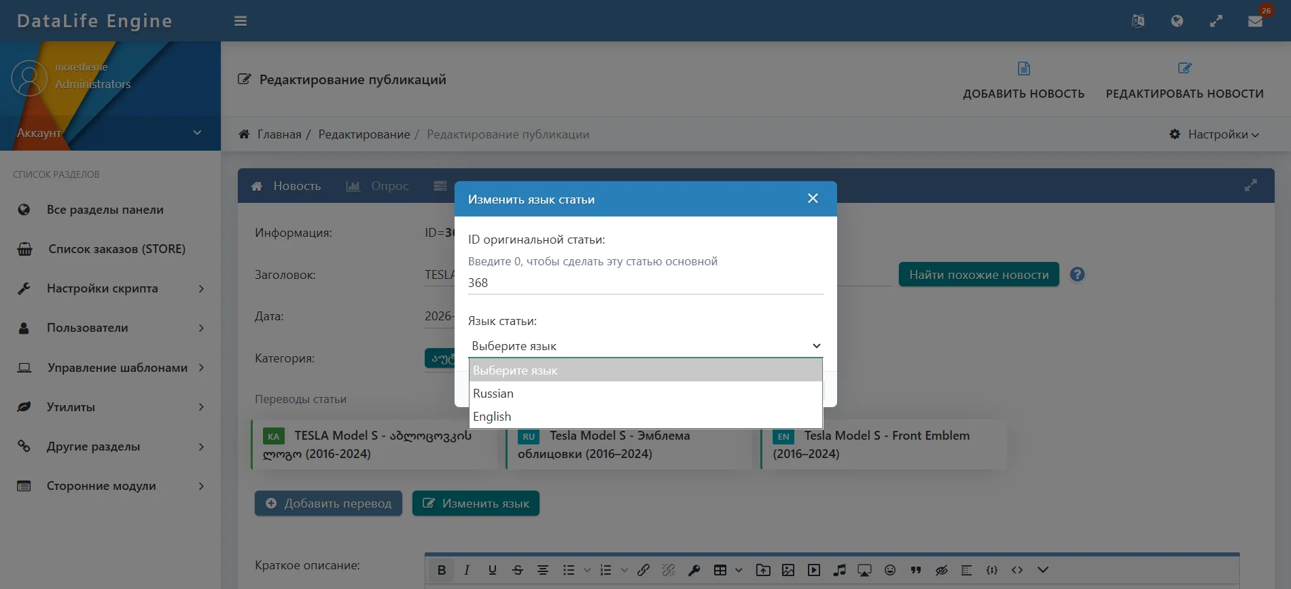Screen dimensions: 1291x589
Task: Click the mail icon with 26 notifications
Action: 1255,21
